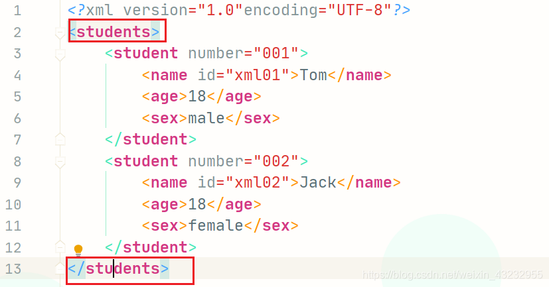Viewport: 549px width, 287px height.
Task: Click the fold end marker on line 13
Action: click(x=60, y=268)
